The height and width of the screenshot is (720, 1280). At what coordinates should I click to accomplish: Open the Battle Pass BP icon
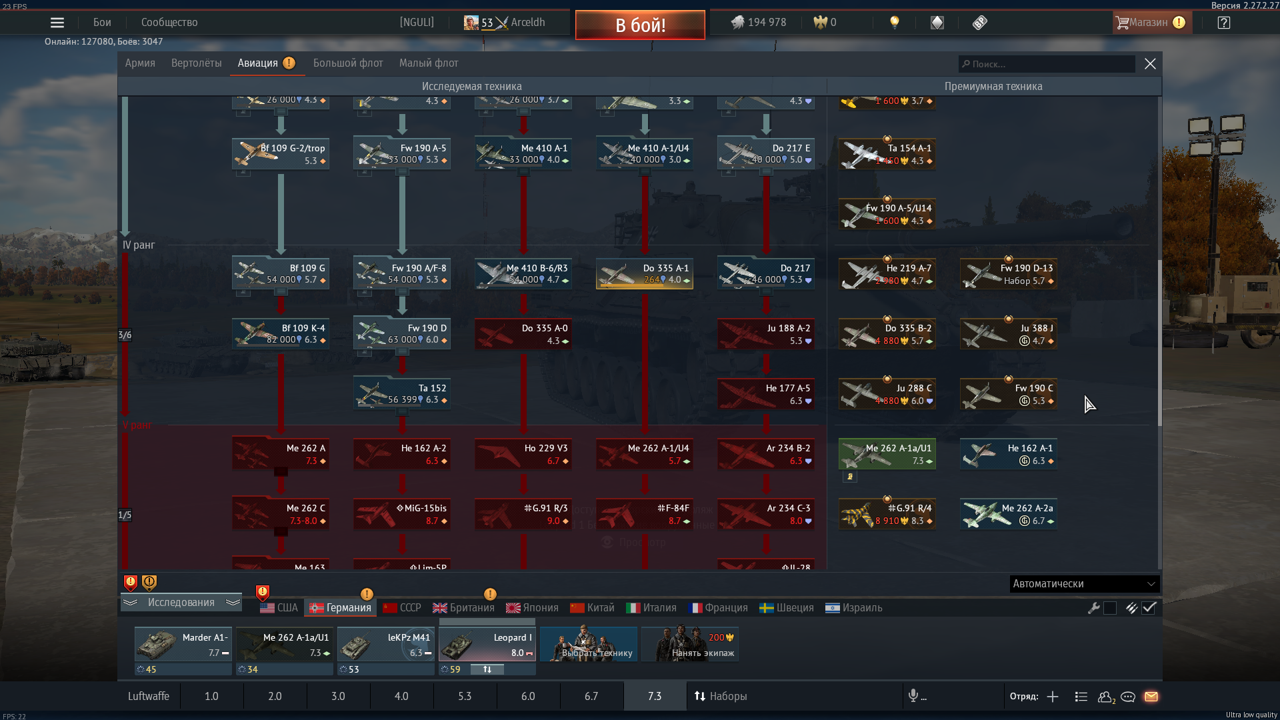(x=979, y=23)
